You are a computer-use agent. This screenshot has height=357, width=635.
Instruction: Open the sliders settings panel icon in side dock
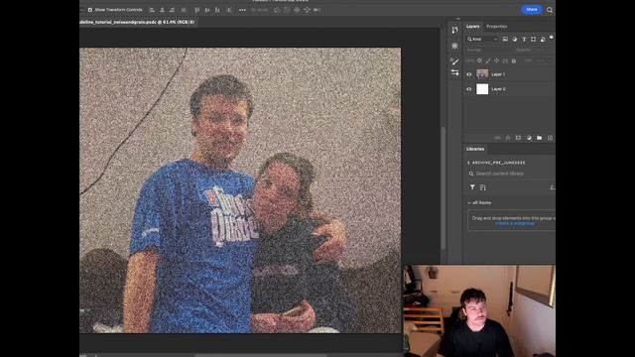click(x=454, y=72)
